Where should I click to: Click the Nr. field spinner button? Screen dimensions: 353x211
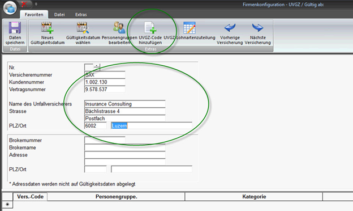click(x=97, y=66)
